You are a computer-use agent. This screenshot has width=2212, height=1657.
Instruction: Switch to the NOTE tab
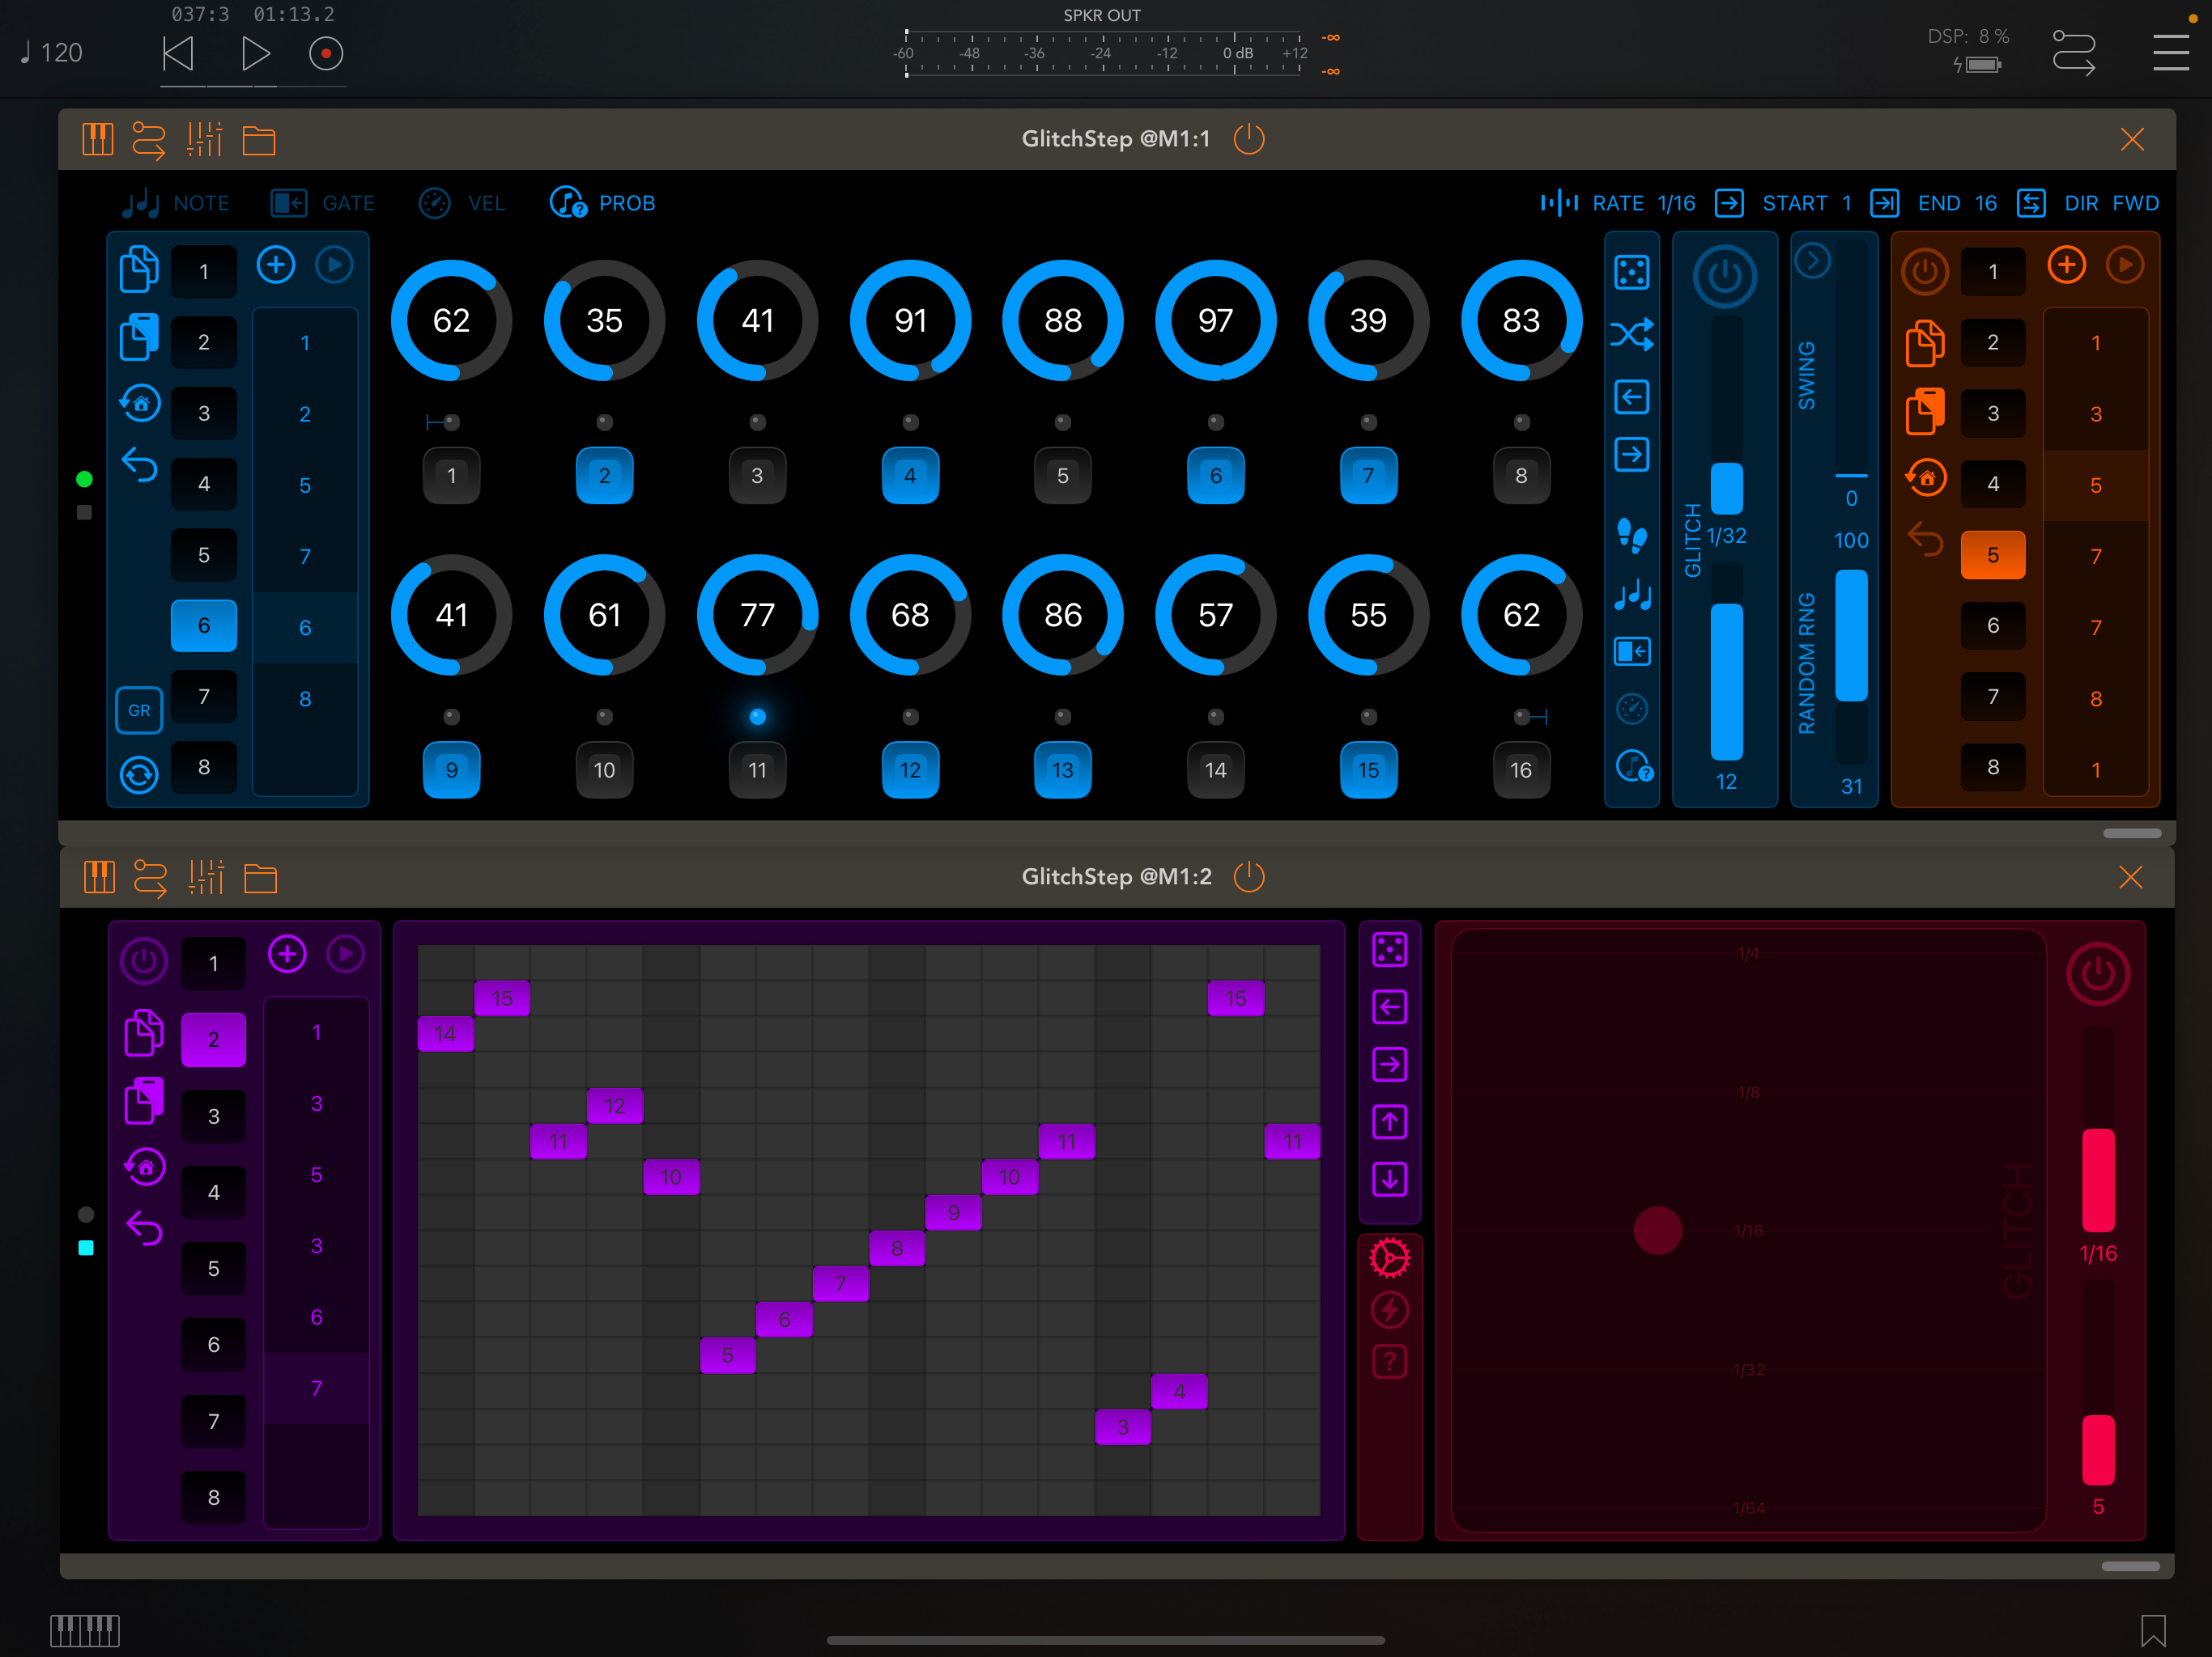tap(175, 203)
